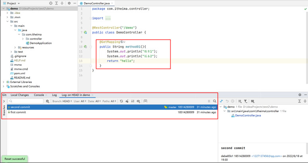Screen dimensions: 308x163
Task: Click the Show History clock icon
Action: coord(232,101)
